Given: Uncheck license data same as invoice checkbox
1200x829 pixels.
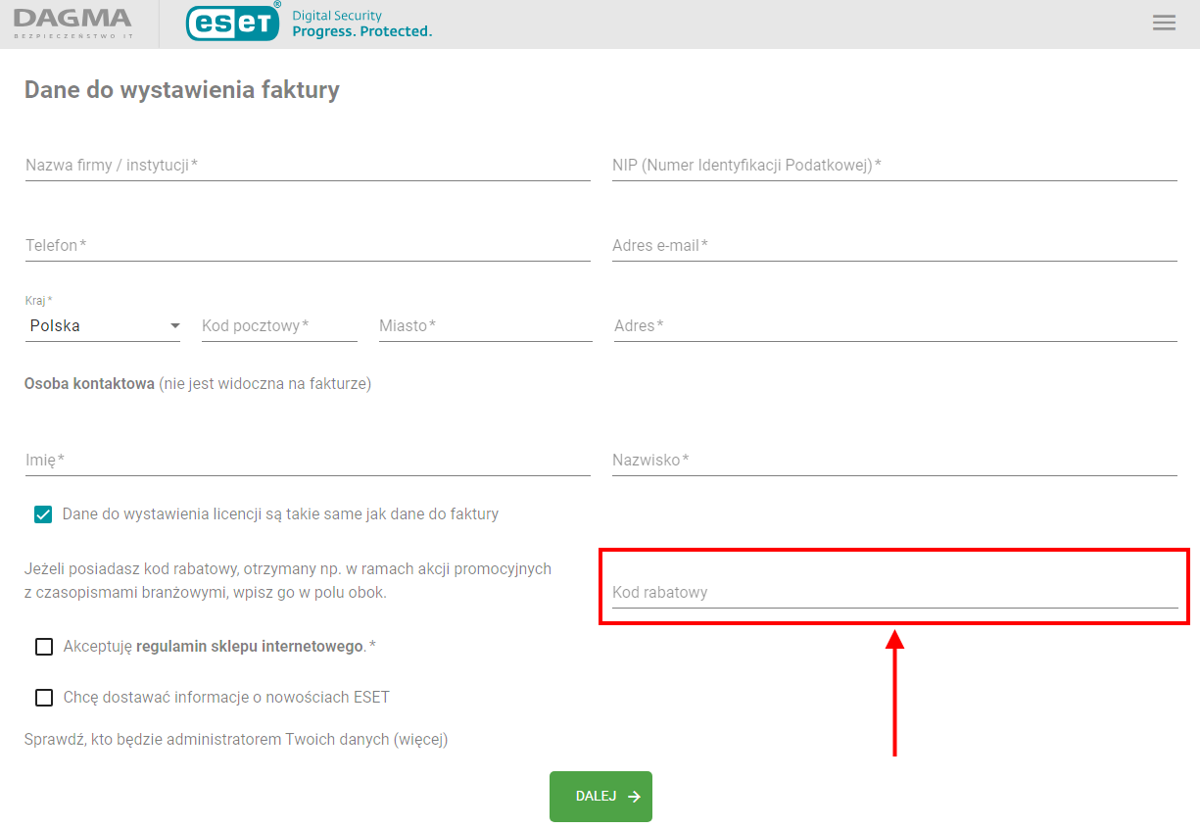Looking at the screenshot, I should pos(43,514).
